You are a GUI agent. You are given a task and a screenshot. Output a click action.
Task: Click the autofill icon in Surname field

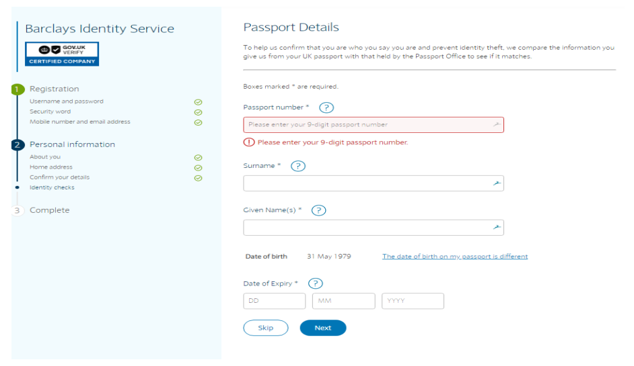(x=496, y=183)
